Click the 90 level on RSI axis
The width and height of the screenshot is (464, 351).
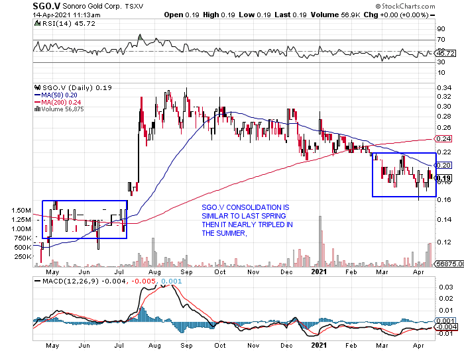pos(441,28)
